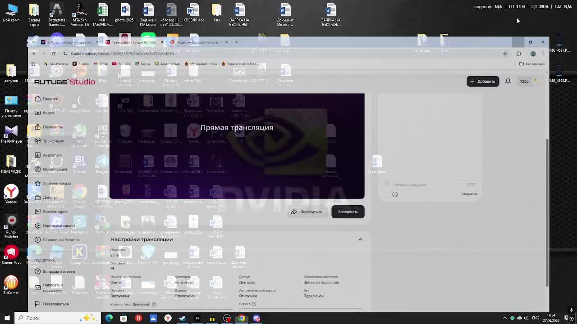Open Yandex desktop shortcut
Screen dimensions: 577x324
click(x=11, y=194)
